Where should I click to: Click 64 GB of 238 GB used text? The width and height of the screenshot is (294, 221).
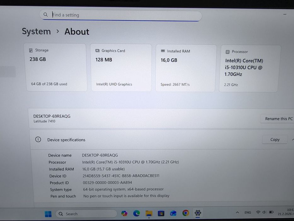coord(49,84)
